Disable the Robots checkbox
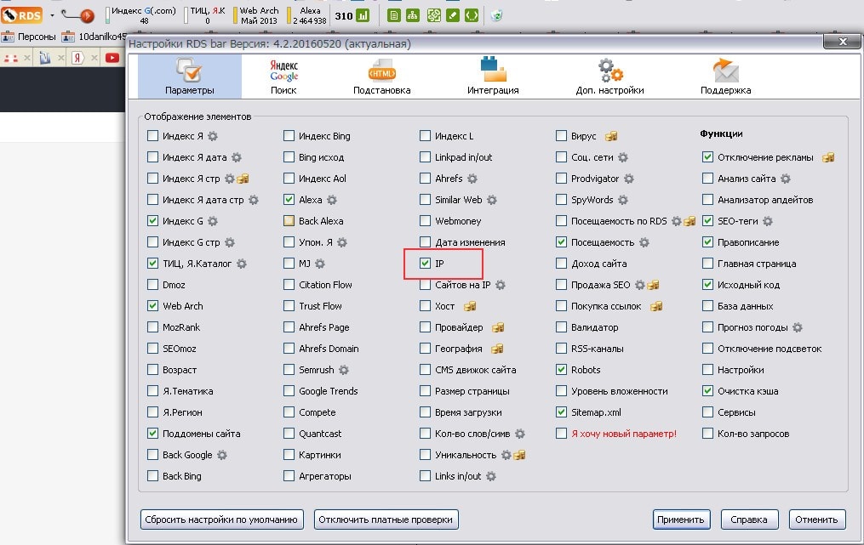The width and height of the screenshot is (864, 545). click(561, 370)
